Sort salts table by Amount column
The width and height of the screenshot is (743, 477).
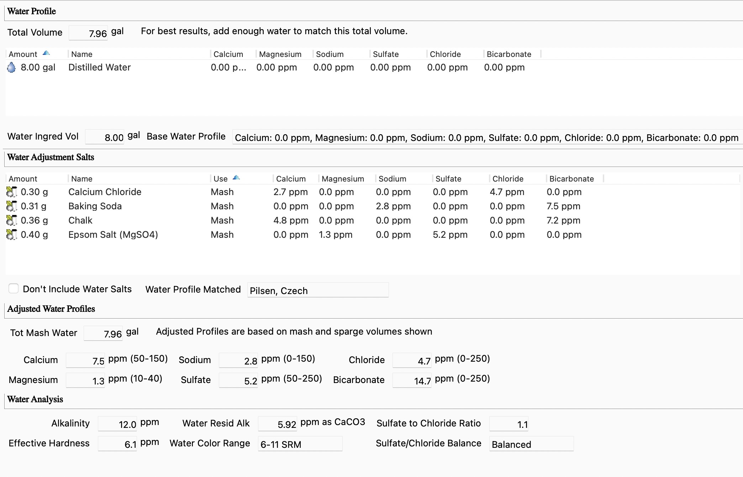[37, 179]
